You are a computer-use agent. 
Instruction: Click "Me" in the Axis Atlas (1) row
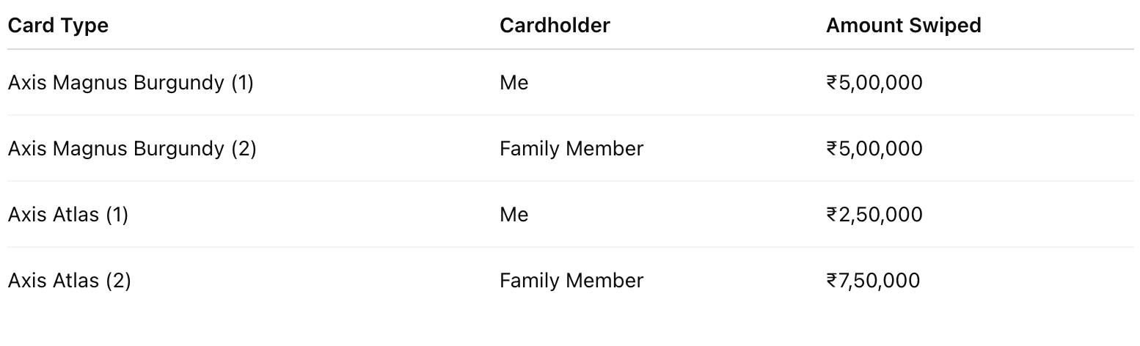click(514, 215)
